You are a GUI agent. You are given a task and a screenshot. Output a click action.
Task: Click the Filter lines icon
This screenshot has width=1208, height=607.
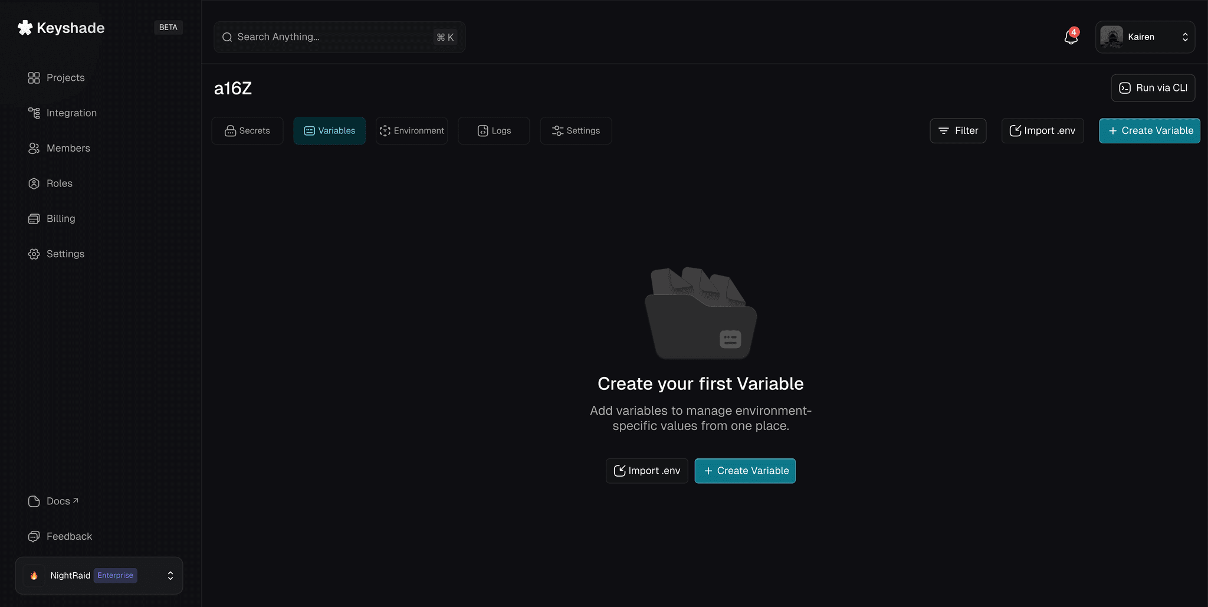click(x=944, y=130)
